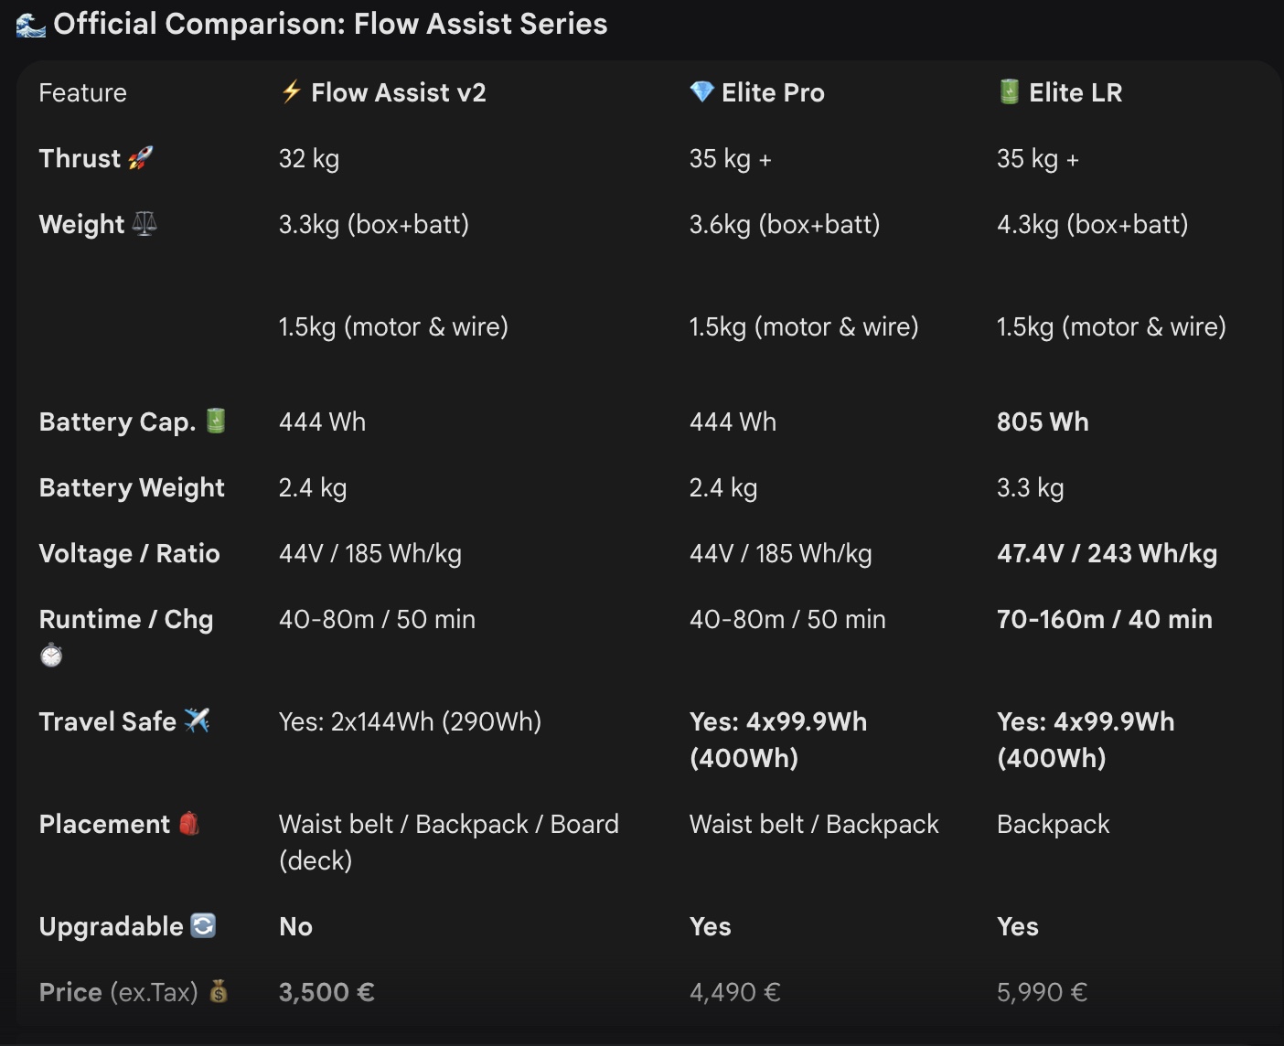Click the 805 Wh battery capacity value
Viewport: 1284px width, 1046px height.
tap(1043, 422)
